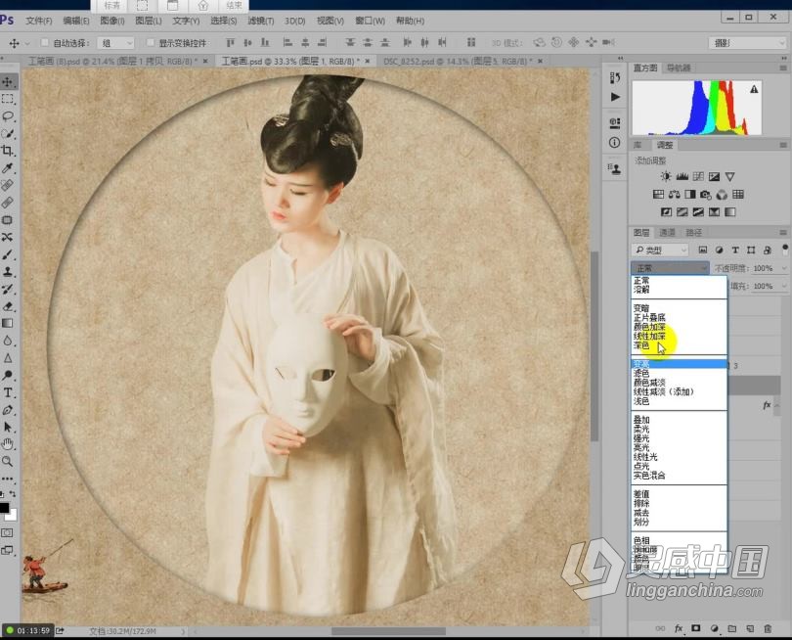Image resolution: width=792 pixels, height=640 pixels.
Task: Open the Actions panel play icon
Action: (x=615, y=97)
